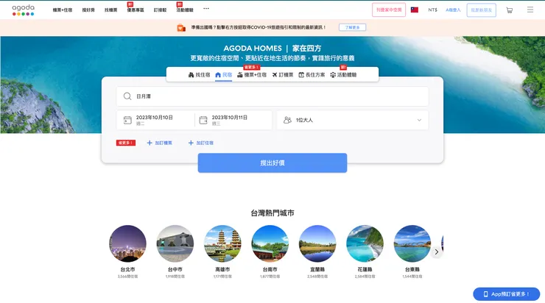This screenshot has height=303, width=545.
Task: Open 優惠專區 in top navigation
Action: coord(136,10)
